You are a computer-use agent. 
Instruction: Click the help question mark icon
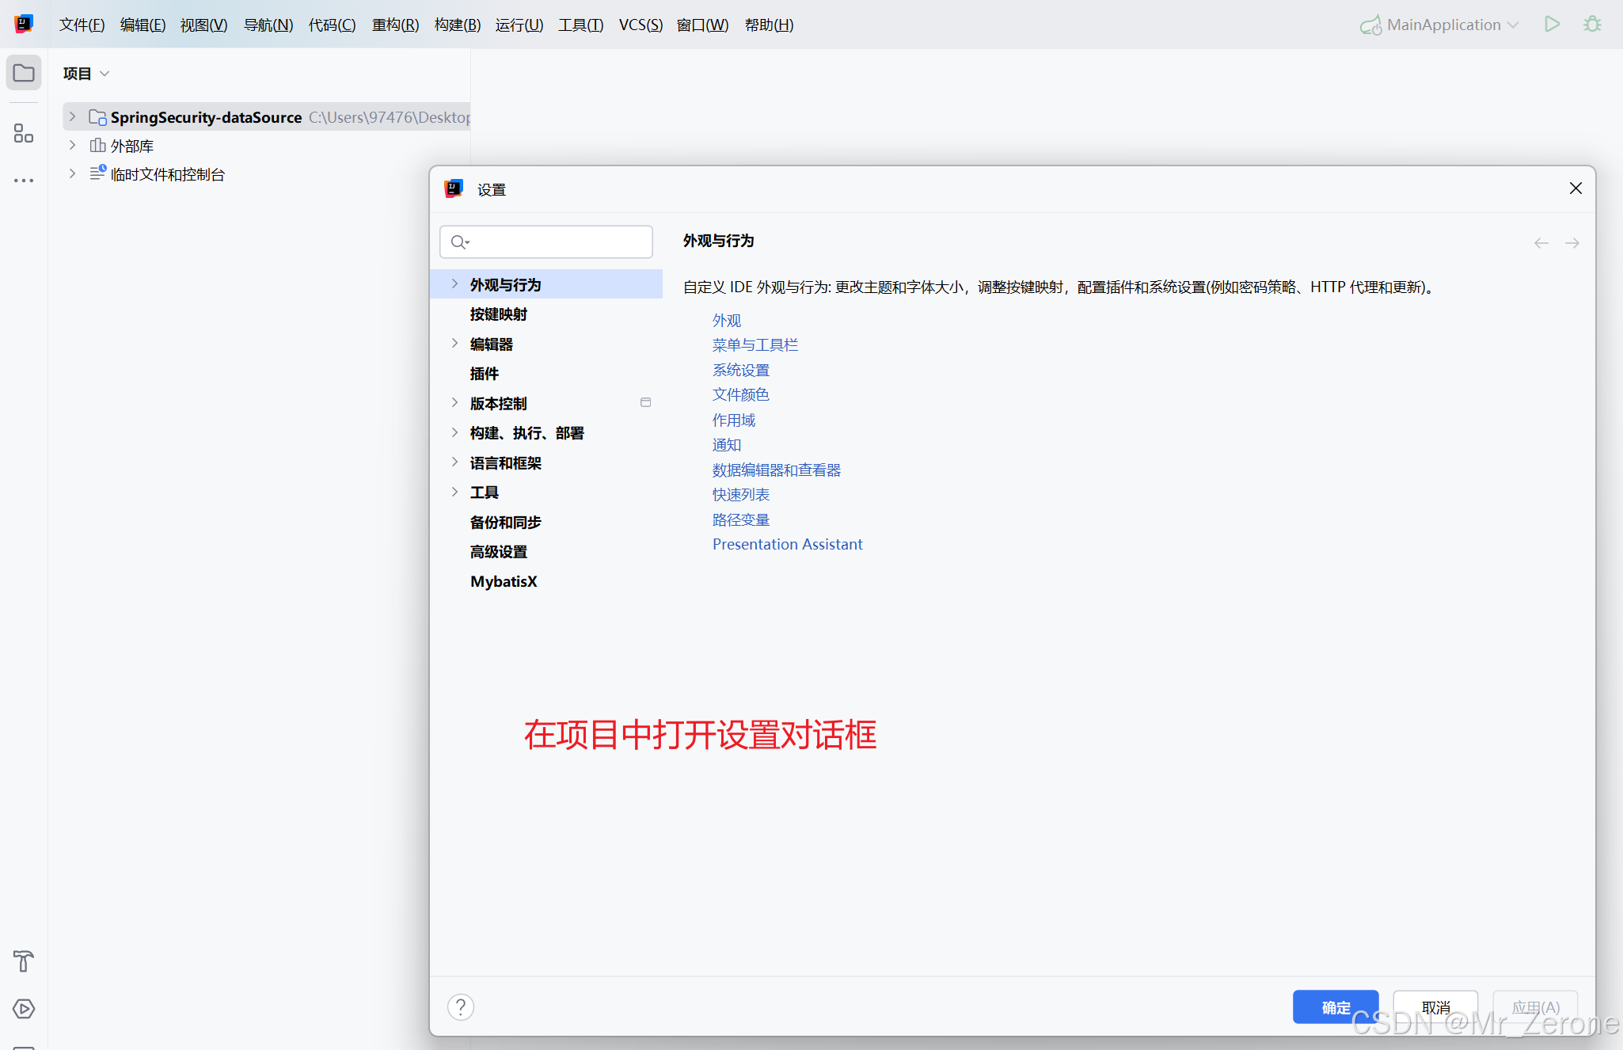pyautogui.click(x=461, y=1007)
